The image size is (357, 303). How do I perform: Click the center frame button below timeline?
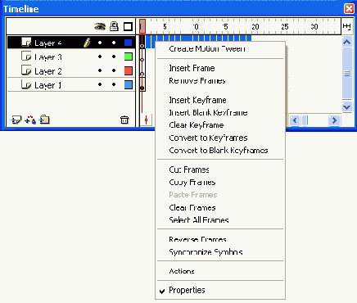pos(147,120)
